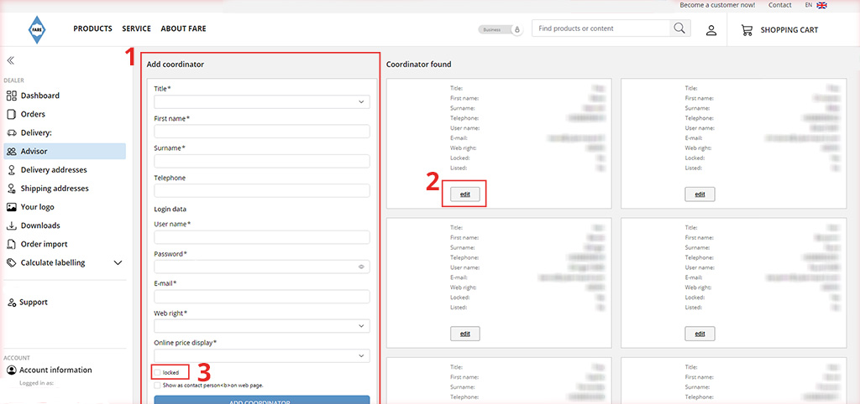Show password using the eye icon

[361, 267]
